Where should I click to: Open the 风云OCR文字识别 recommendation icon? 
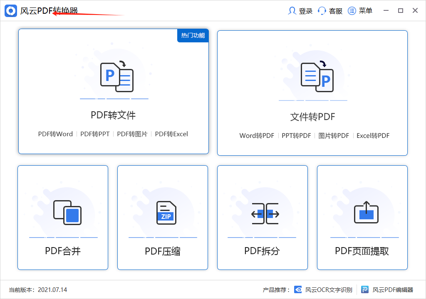coord(298,289)
